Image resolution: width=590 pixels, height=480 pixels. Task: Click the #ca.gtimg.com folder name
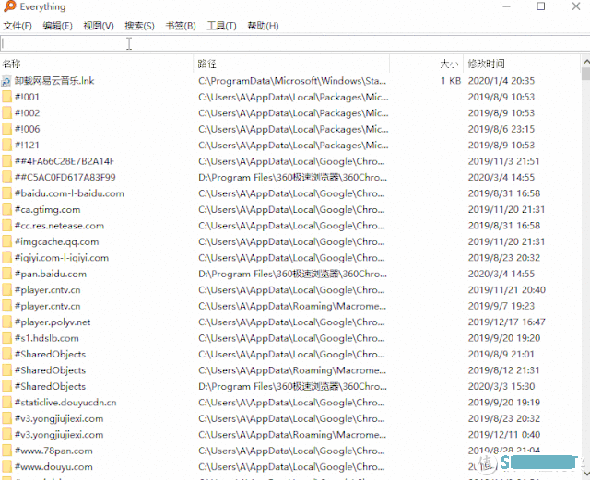point(47,209)
